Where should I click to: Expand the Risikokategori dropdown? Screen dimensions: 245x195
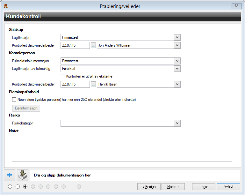point(177,123)
